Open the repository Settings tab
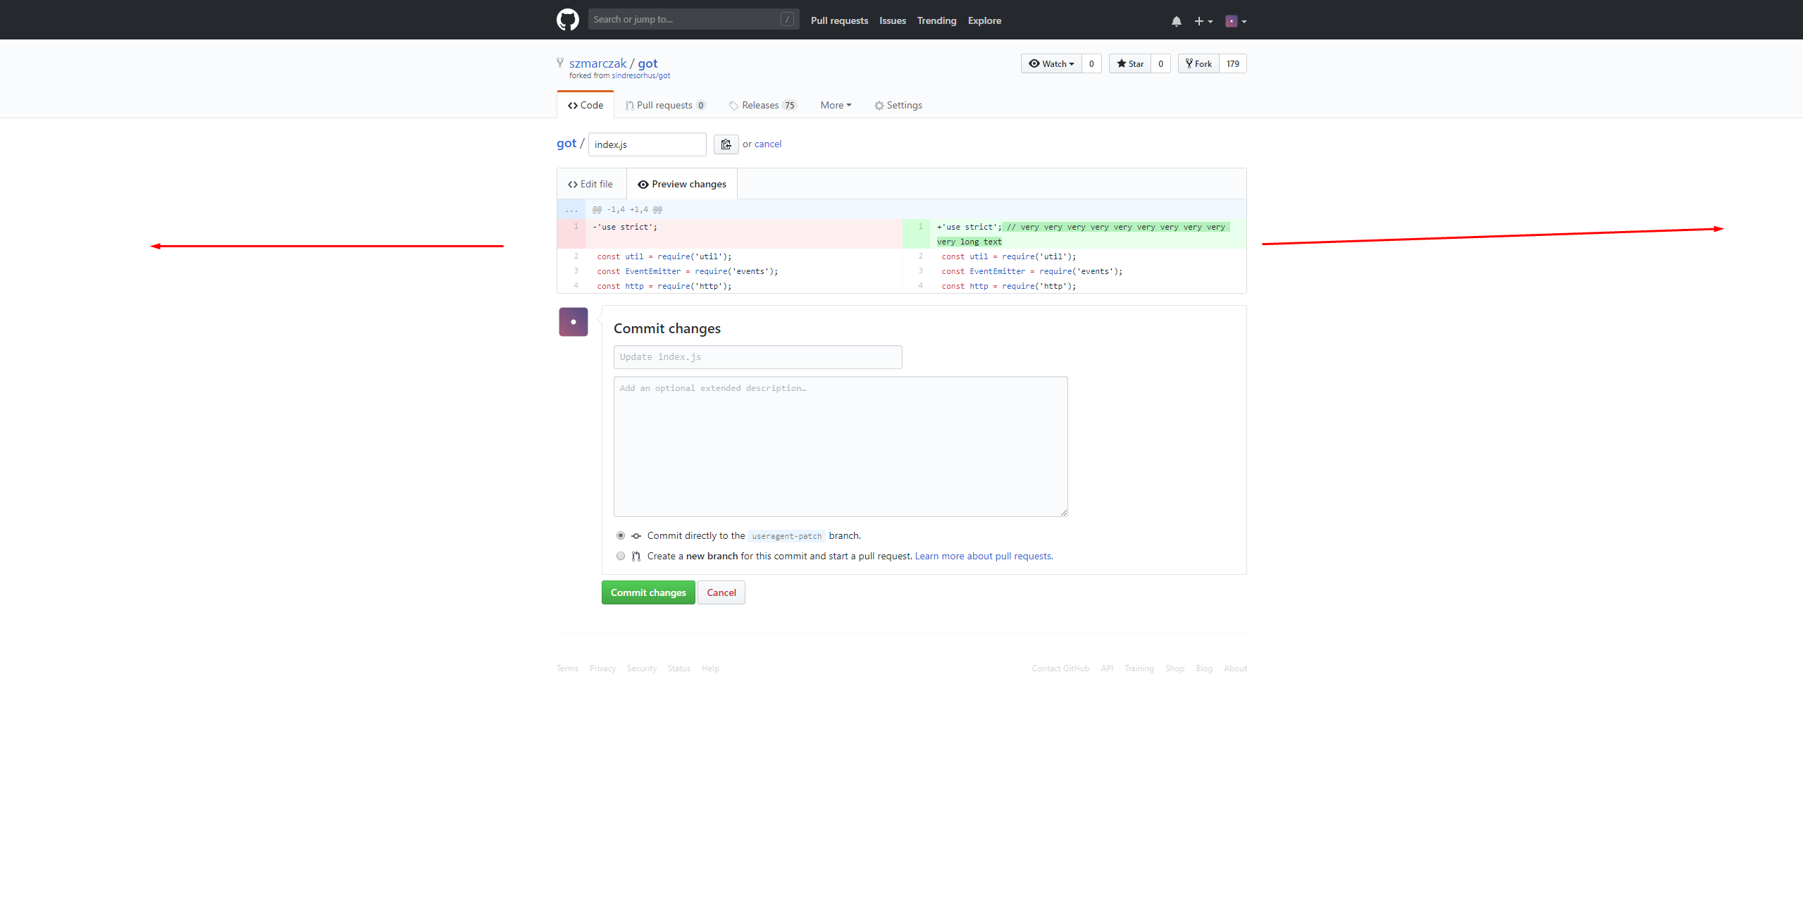Viewport: 1803px width, 920px height. [898, 105]
